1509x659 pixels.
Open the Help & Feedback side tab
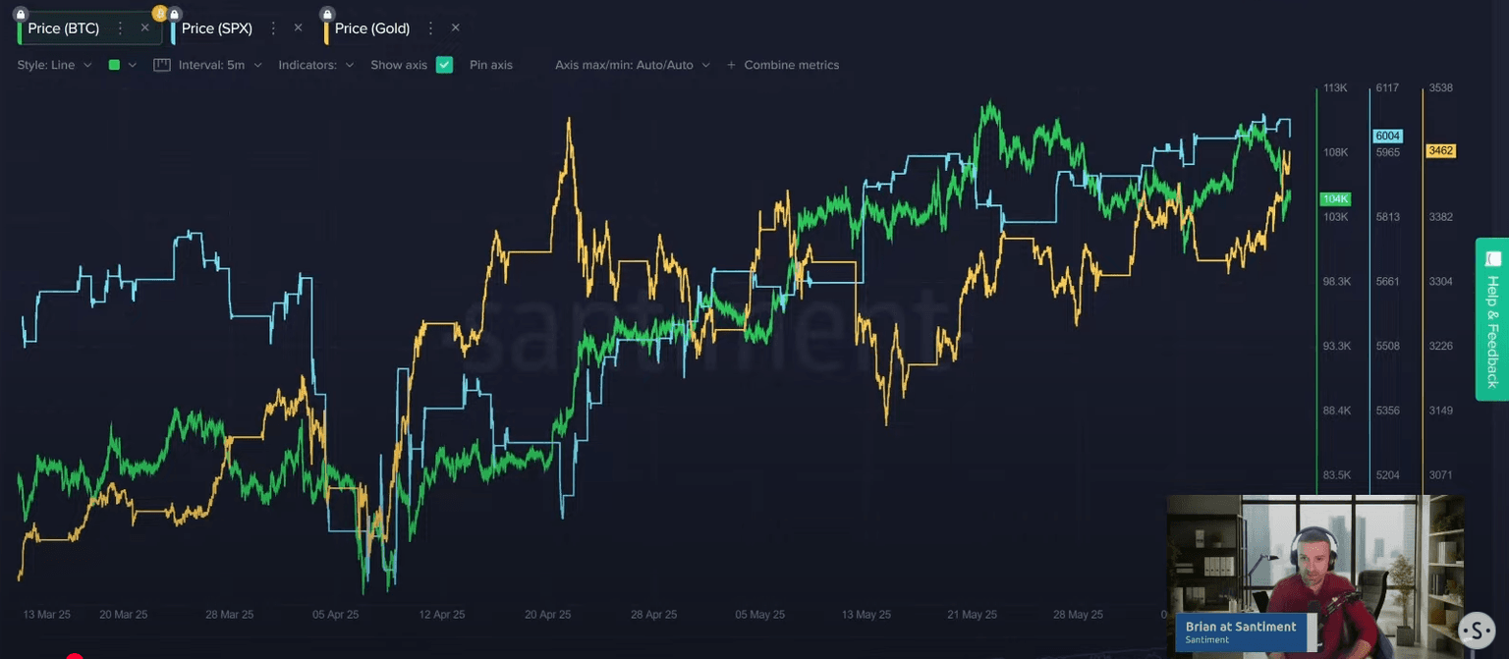(x=1492, y=319)
